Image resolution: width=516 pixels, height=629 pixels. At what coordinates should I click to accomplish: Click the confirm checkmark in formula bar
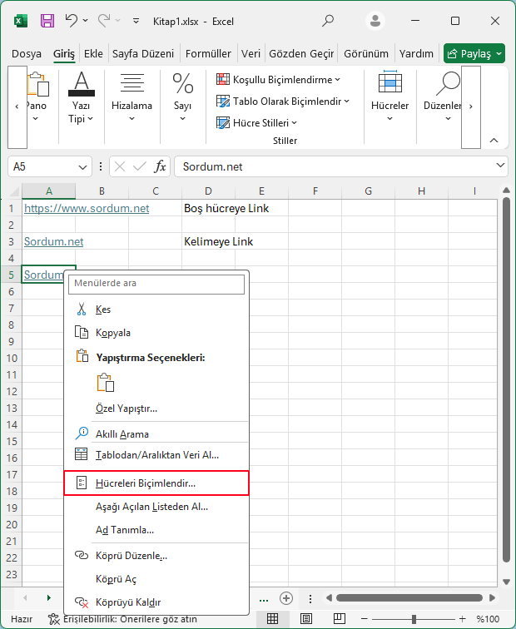[x=139, y=166]
